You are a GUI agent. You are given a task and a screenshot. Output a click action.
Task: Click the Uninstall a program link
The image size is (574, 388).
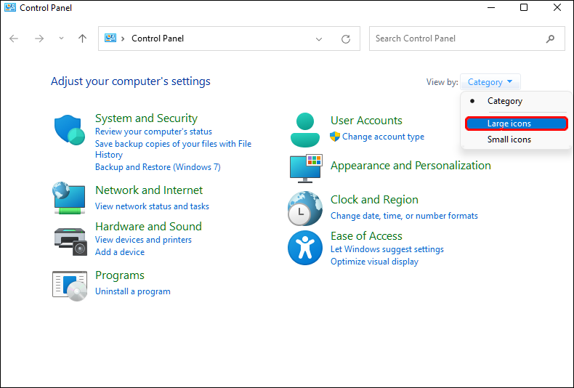133,291
